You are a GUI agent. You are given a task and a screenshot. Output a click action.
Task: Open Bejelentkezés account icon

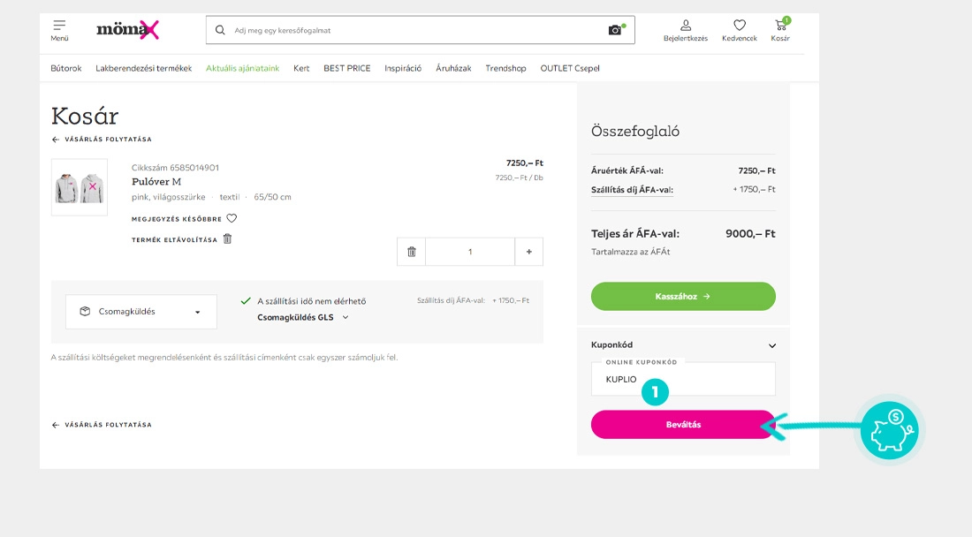pos(684,26)
